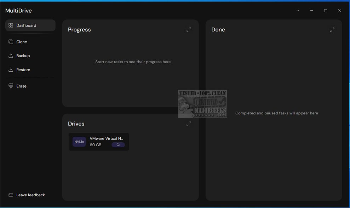This screenshot has height=208, width=350.
Task: Click the Restore download icon
Action: point(11,70)
